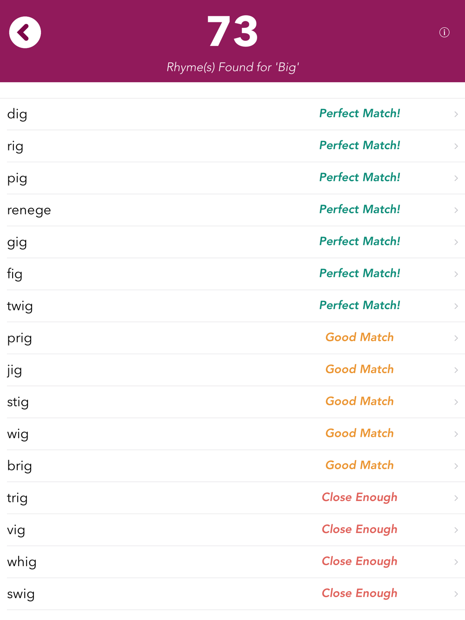Select the word 'rig'
465x620 pixels.
[x=15, y=146]
